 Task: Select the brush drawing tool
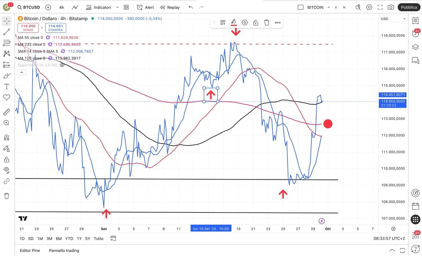pos(7,76)
